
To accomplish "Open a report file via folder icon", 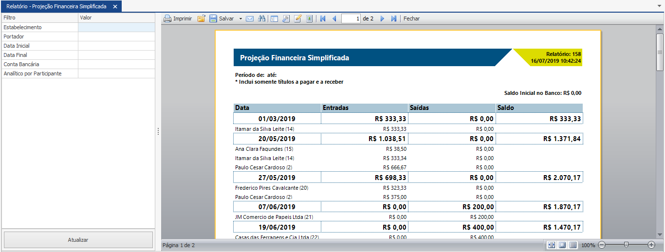I will [x=201, y=18].
